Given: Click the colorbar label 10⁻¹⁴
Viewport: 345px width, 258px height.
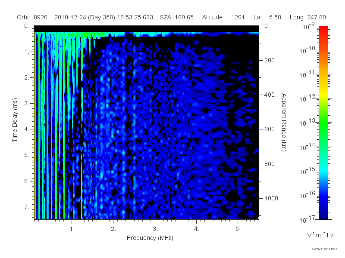Looking at the screenshot, I should point(308,147).
